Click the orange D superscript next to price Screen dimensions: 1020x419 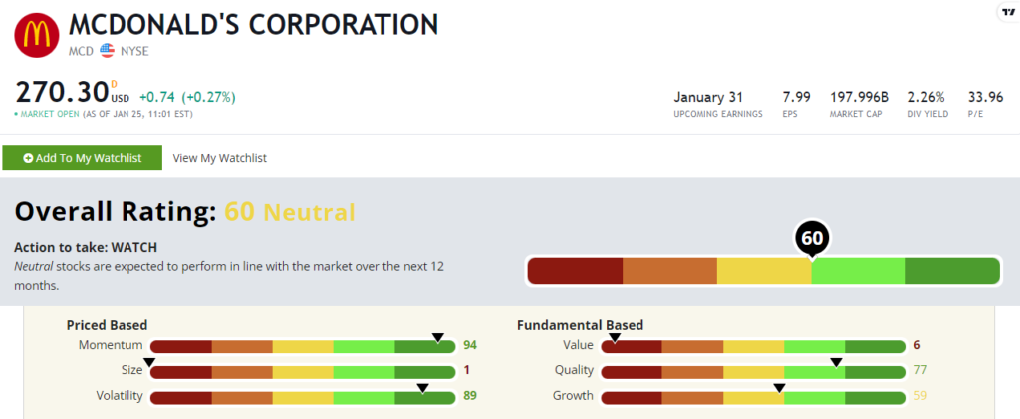click(114, 84)
